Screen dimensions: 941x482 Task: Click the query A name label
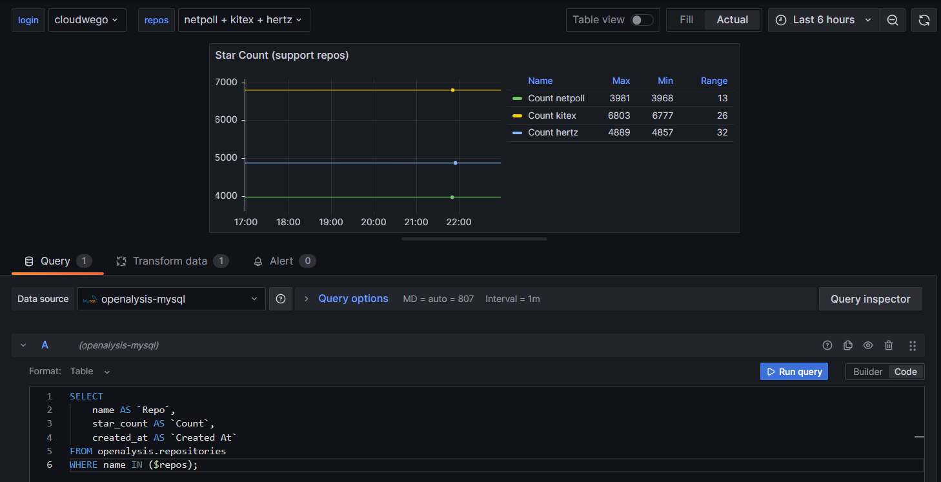(x=45, y=345)
